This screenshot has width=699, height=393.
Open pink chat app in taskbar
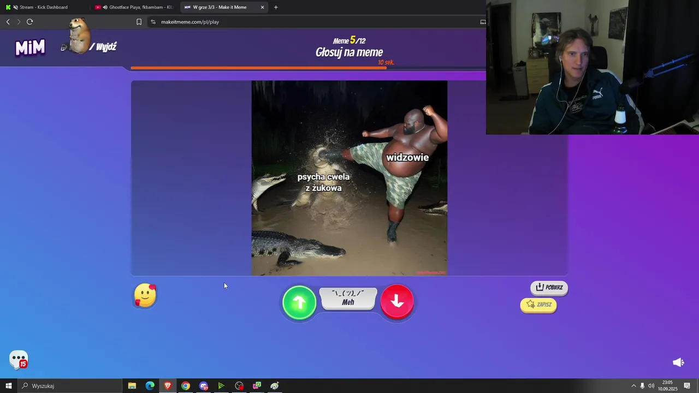[x=257, y=386]
